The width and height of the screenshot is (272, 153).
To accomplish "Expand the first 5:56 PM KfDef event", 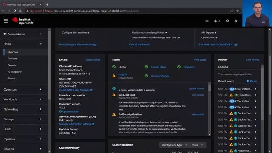I will (x=255, y=89).
